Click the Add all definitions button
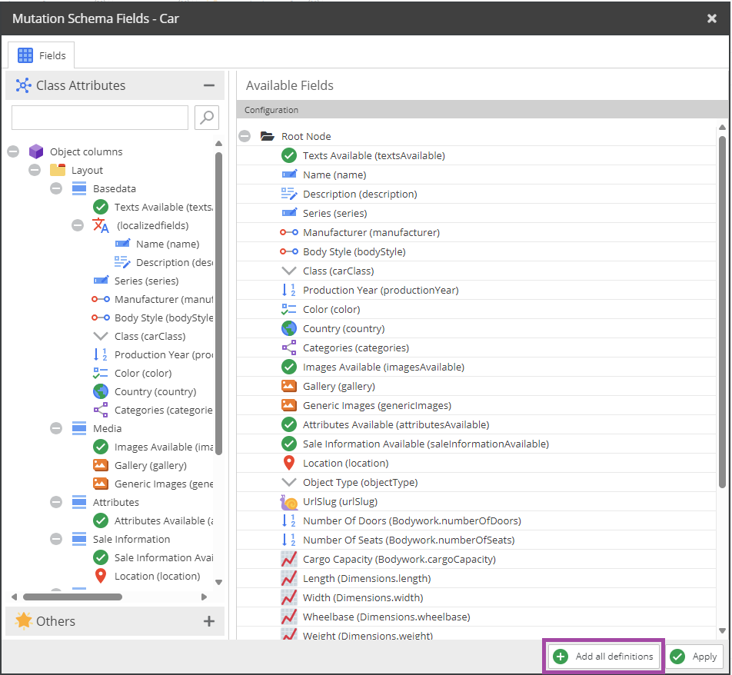This screenshot has height=675, width=732. (x=603, y=657)
